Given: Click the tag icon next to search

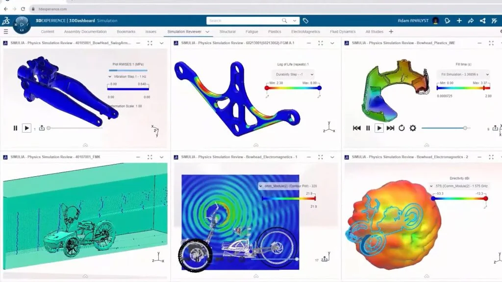Looking at the screenshot, I should pos(305,21).
